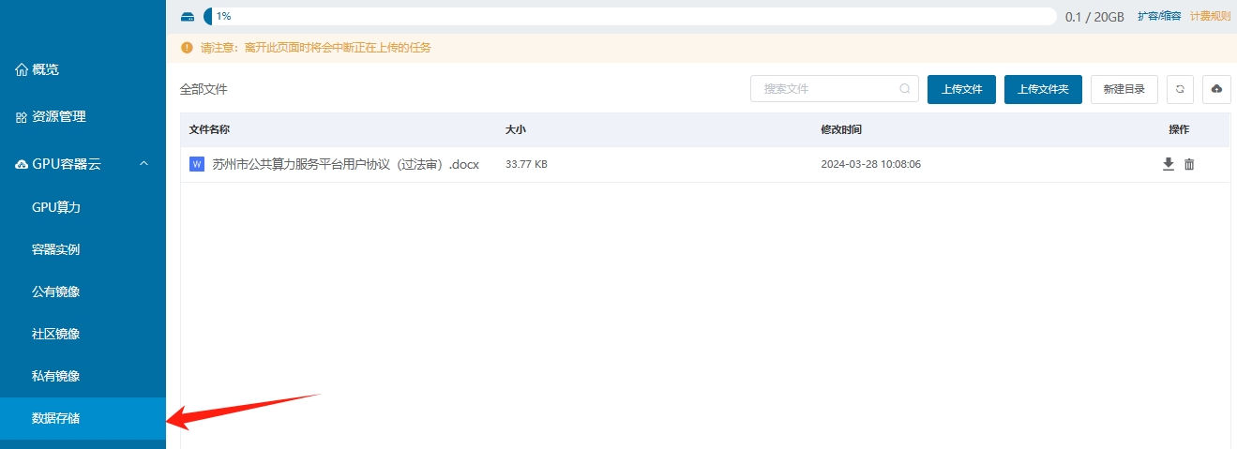The image size is (1237, 449).
Task: Click the 全部文件 breadcrumb
Action: point(204,89)
